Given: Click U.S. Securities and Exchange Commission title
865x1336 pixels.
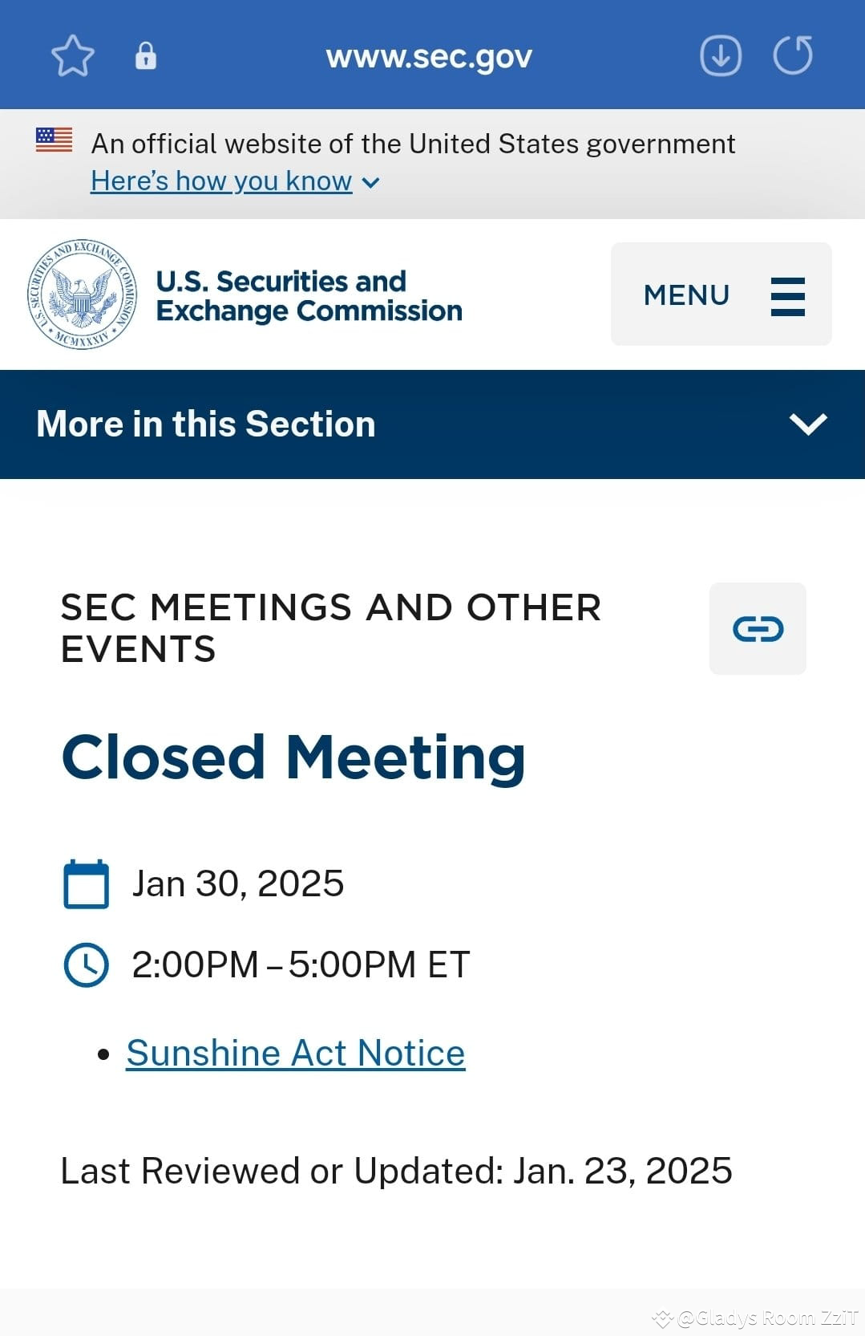Looking at the screenshot, I should coord(309,296).
